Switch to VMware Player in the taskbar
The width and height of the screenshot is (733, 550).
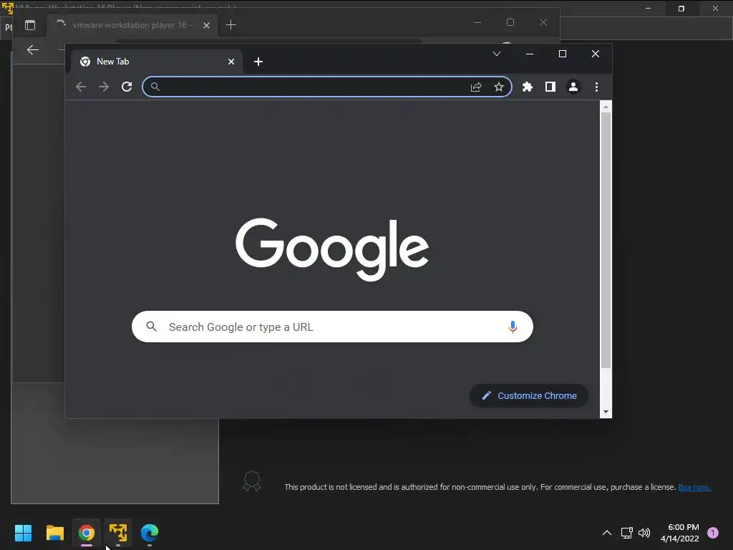(118, 533)
